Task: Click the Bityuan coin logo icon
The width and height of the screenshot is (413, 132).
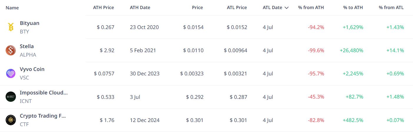Action: click(11, 27)
